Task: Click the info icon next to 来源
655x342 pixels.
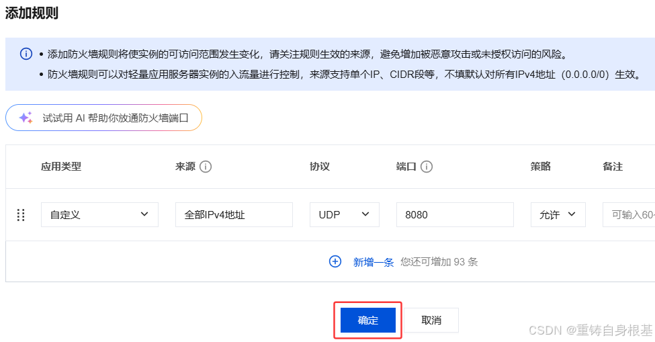Action: tap(206, 167)
